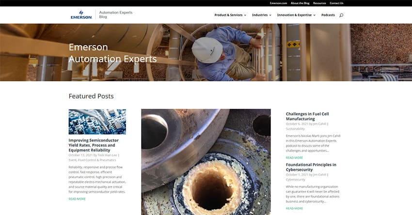This screenshot has width=412, height=215.
Task: Open the large pipe flange featured image
Action: coord(206,162)
